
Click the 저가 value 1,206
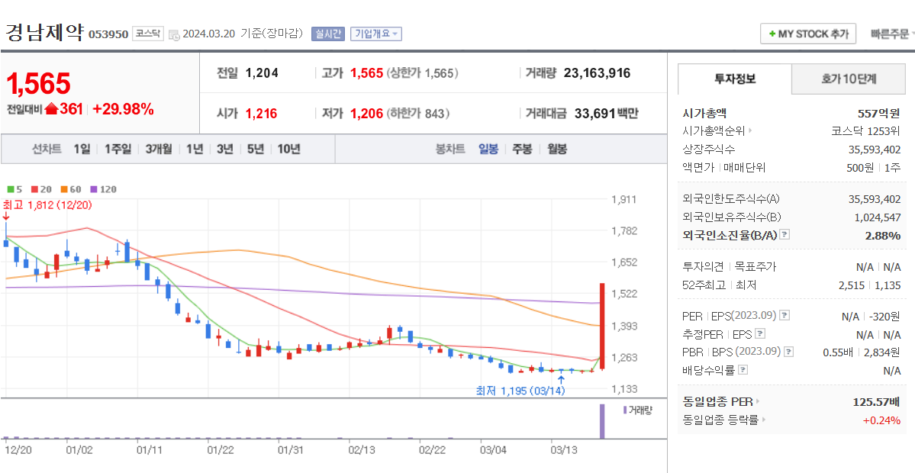point(366,114)
